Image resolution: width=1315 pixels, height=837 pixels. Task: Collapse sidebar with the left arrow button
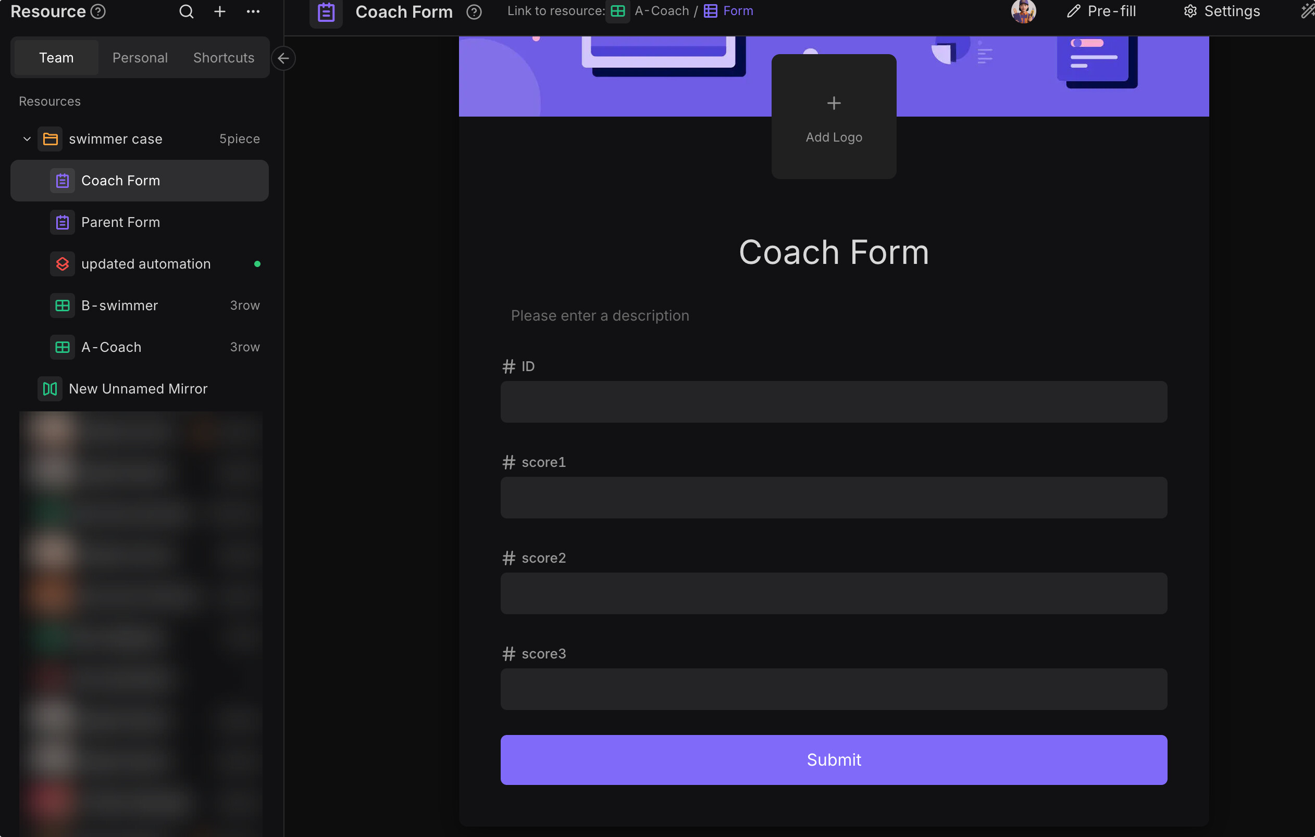(283, 58)
